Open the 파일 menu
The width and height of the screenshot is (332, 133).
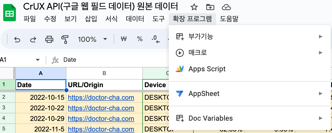click(30, 19)
